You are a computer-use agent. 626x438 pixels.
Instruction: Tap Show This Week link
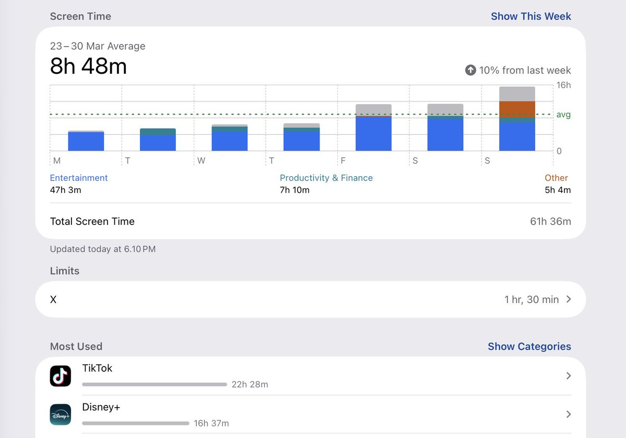pos(530,16)
